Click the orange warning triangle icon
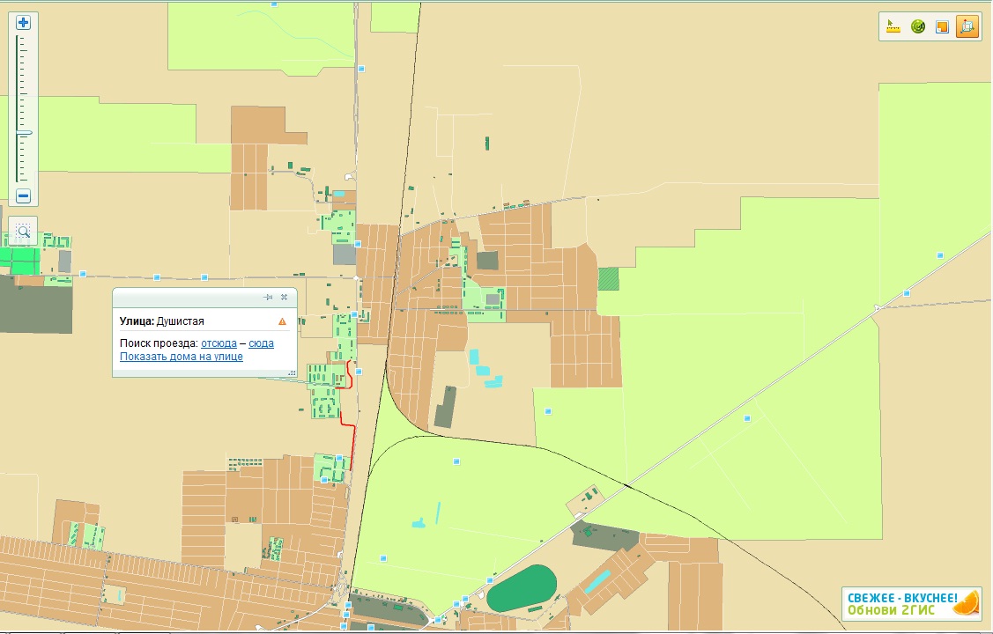 (x=283, y=321)
